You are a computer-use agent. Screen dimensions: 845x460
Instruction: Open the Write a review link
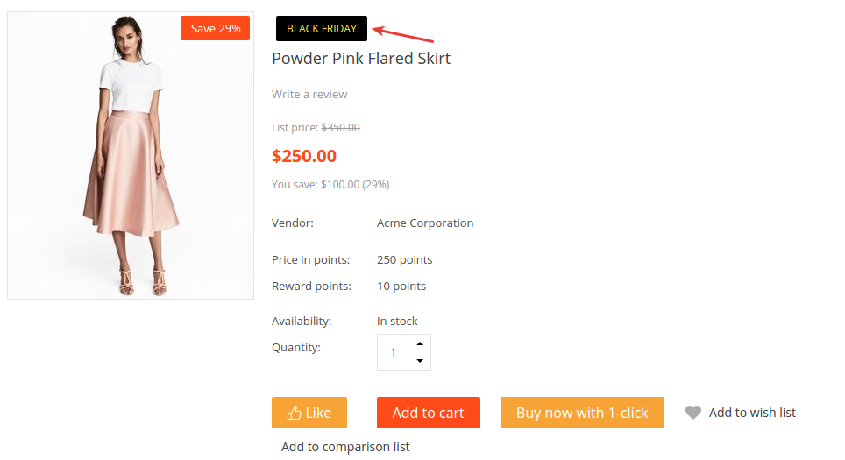[x=309, y=95]
